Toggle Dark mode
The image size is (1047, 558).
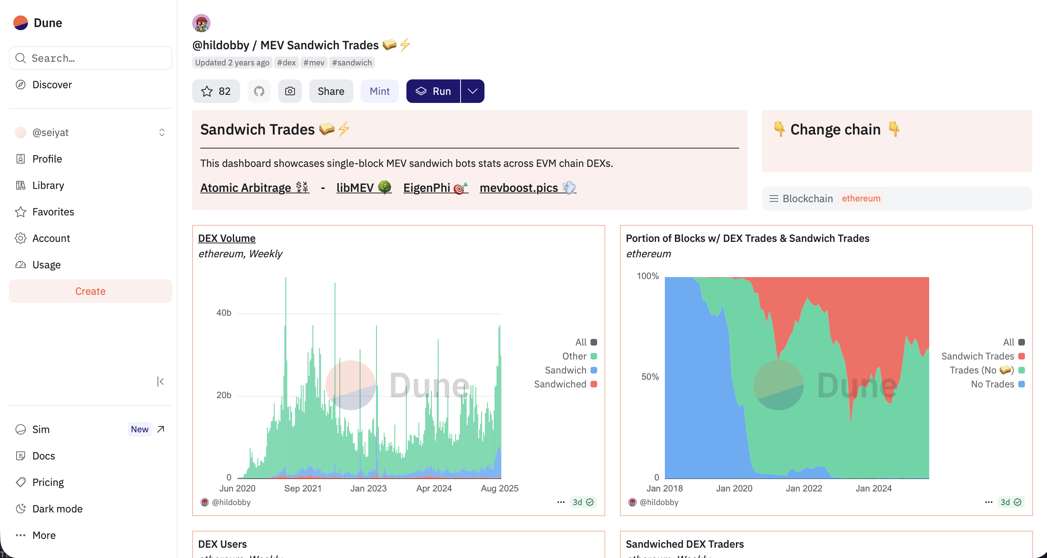(57, 508)
